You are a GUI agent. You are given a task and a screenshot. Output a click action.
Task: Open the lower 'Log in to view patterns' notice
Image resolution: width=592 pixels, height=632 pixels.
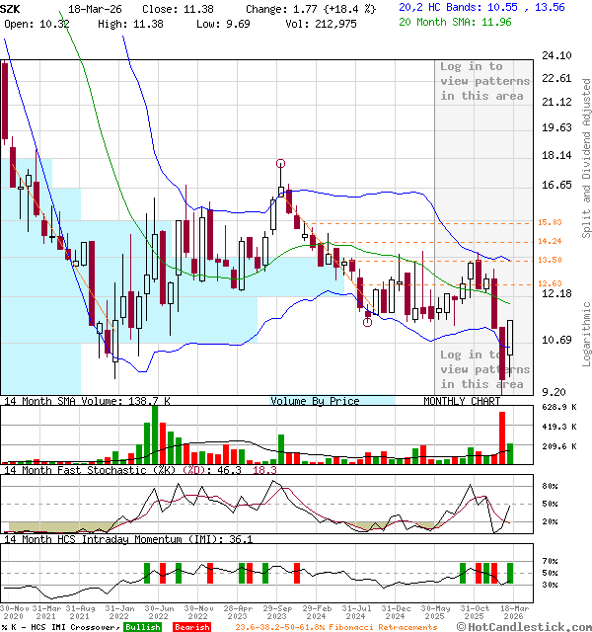pos(484,368)
